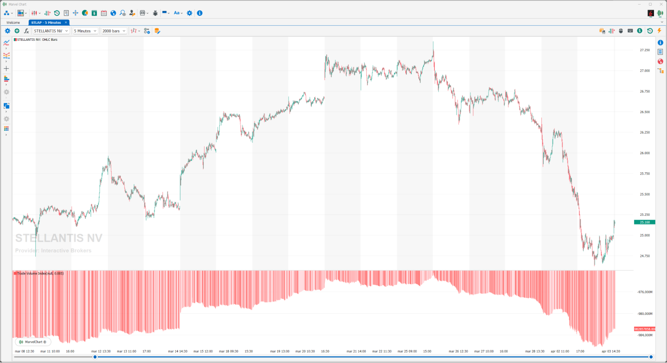Switch to the Welcome tab
Screen dimensions: 667x363
coord(13,22)
